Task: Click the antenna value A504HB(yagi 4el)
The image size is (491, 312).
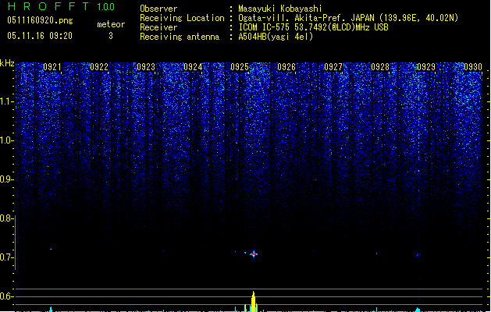Action: point(276,37)
